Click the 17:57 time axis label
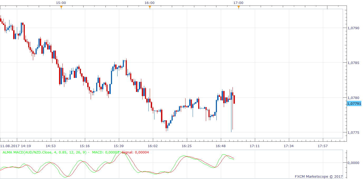This screenshot has width=364, height=179. [323, 146]
